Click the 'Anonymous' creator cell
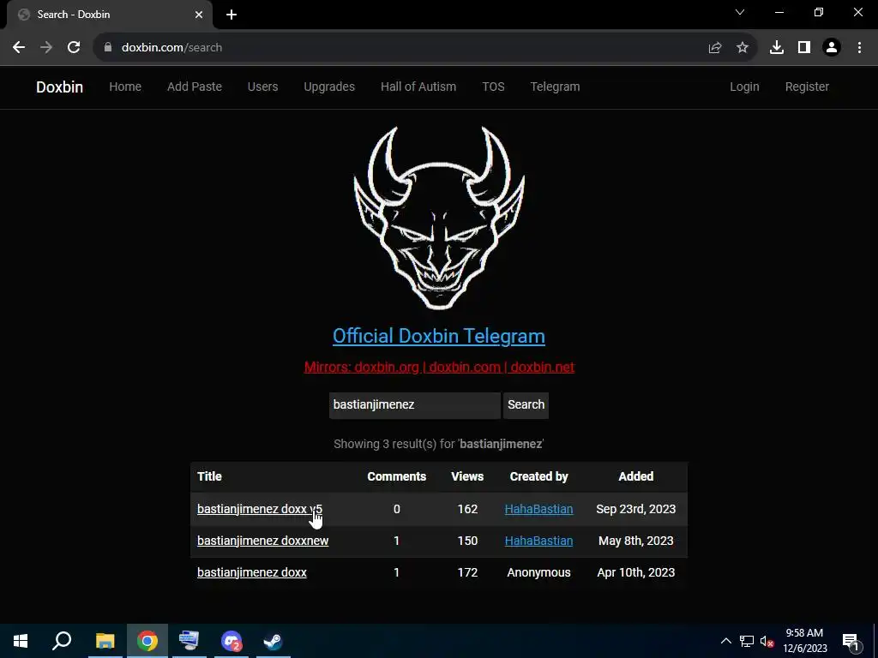 coord(538,572)
